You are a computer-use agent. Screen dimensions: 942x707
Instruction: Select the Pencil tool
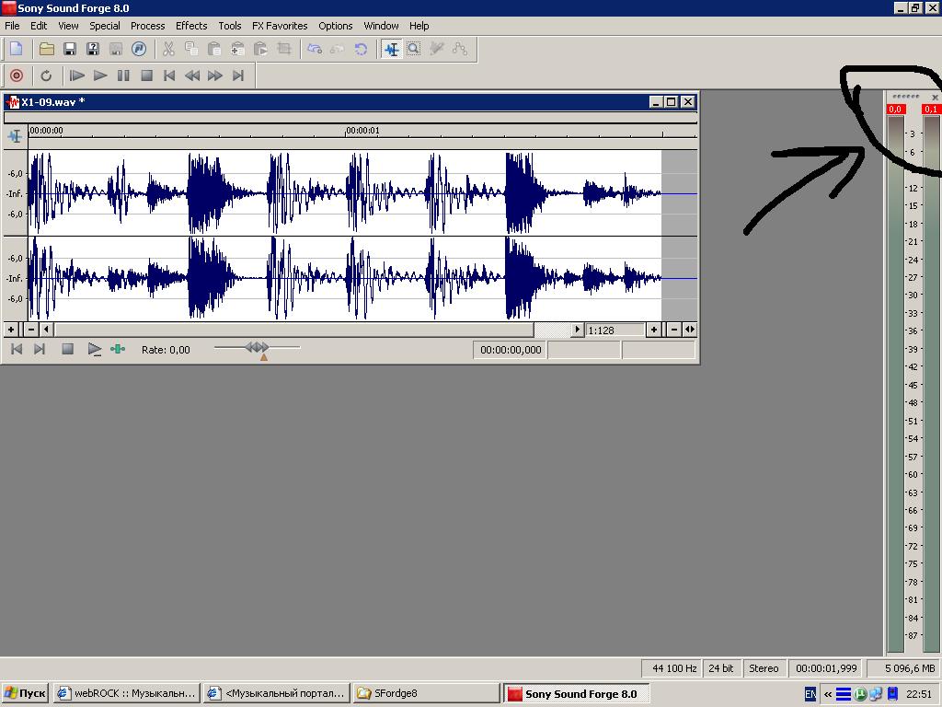pos(437,50)
